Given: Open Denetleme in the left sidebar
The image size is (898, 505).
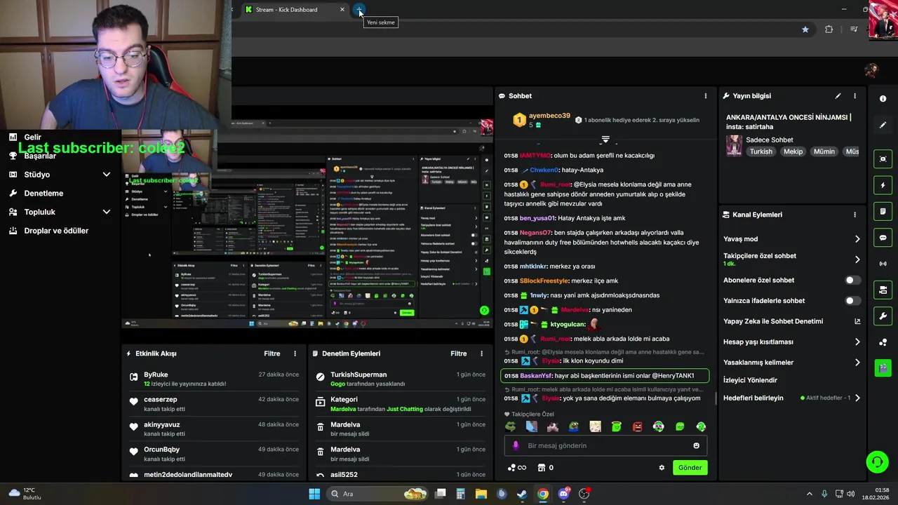Looking at the screenshot, I should click(x=43, y=194).
